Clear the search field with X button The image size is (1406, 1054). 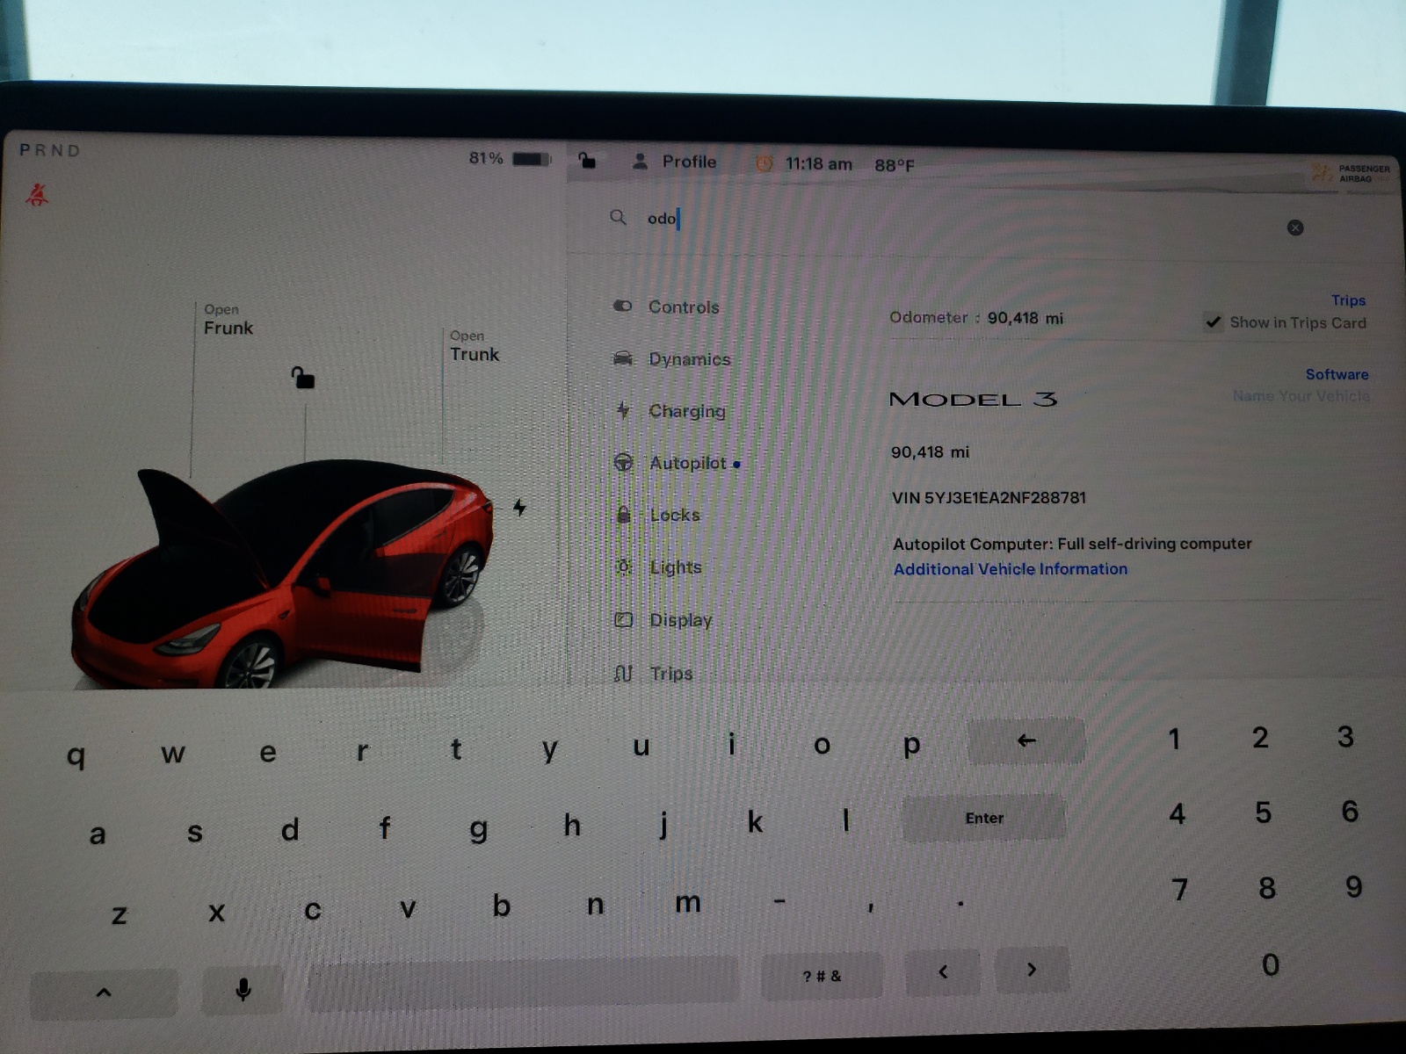1294,227
